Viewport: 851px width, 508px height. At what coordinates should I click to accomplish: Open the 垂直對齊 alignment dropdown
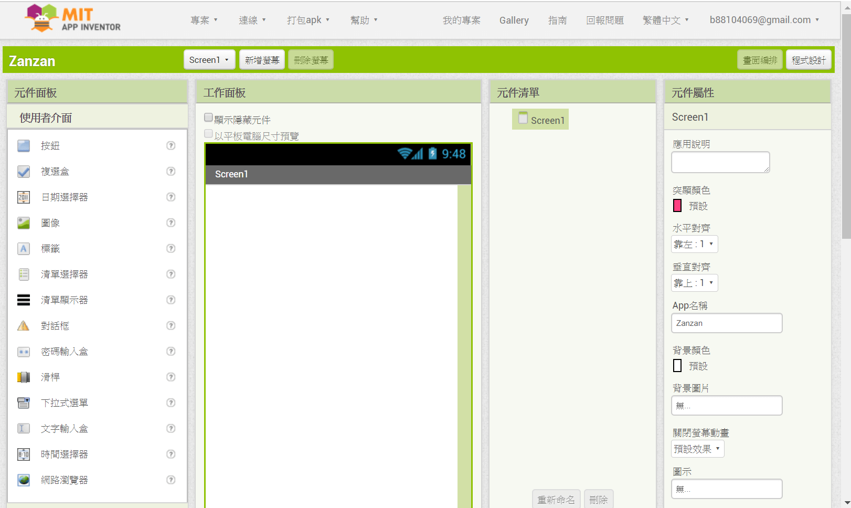(694, 283)
